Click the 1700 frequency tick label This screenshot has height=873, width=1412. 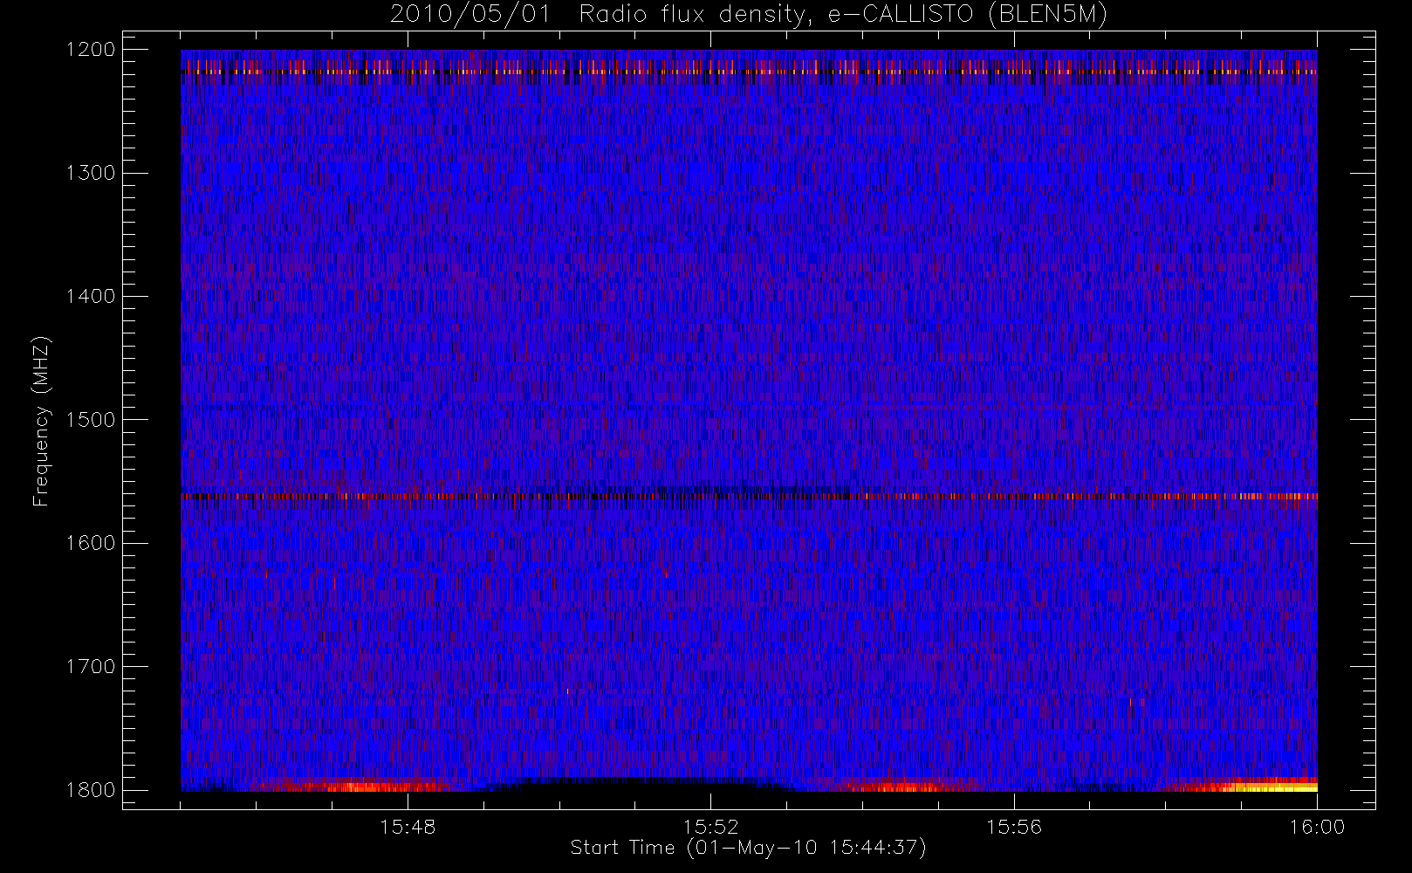[x=91, y=666]
